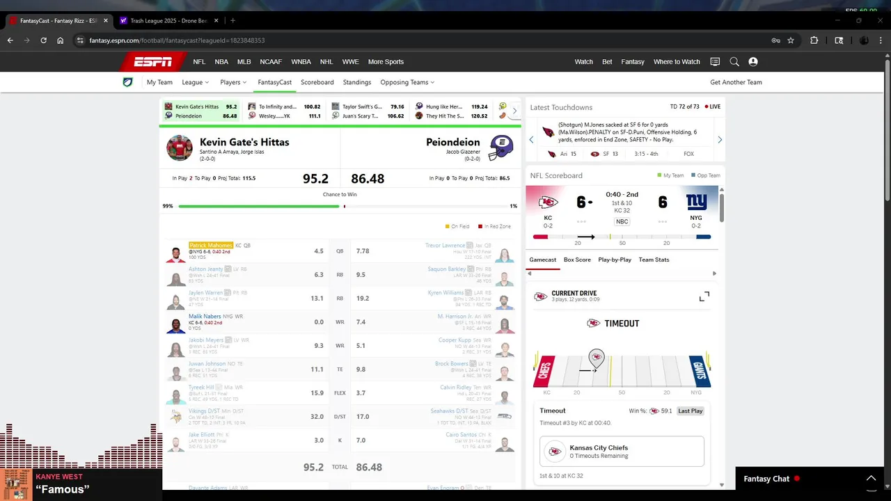Open Tyreek Hill player card

tap(201, 387)
